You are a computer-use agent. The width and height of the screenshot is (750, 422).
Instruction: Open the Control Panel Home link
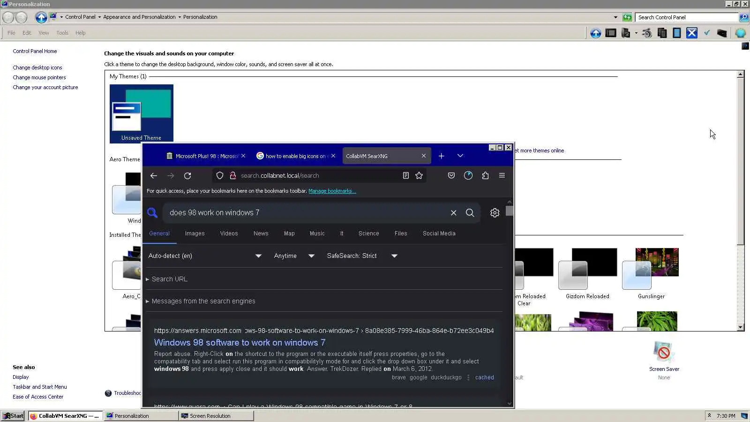pos(35,51)
